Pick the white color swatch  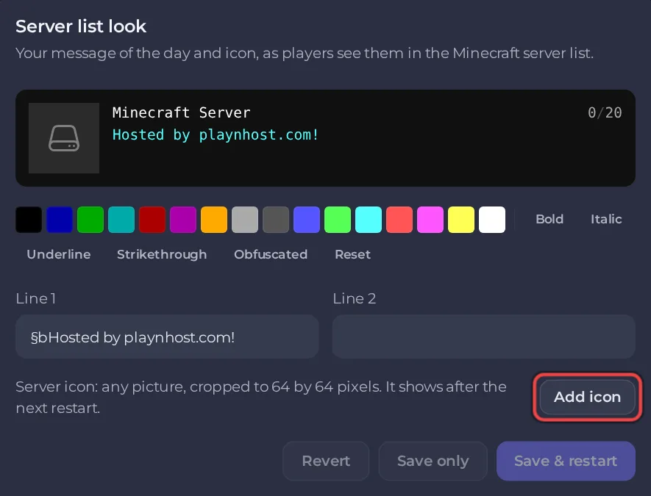492,220
